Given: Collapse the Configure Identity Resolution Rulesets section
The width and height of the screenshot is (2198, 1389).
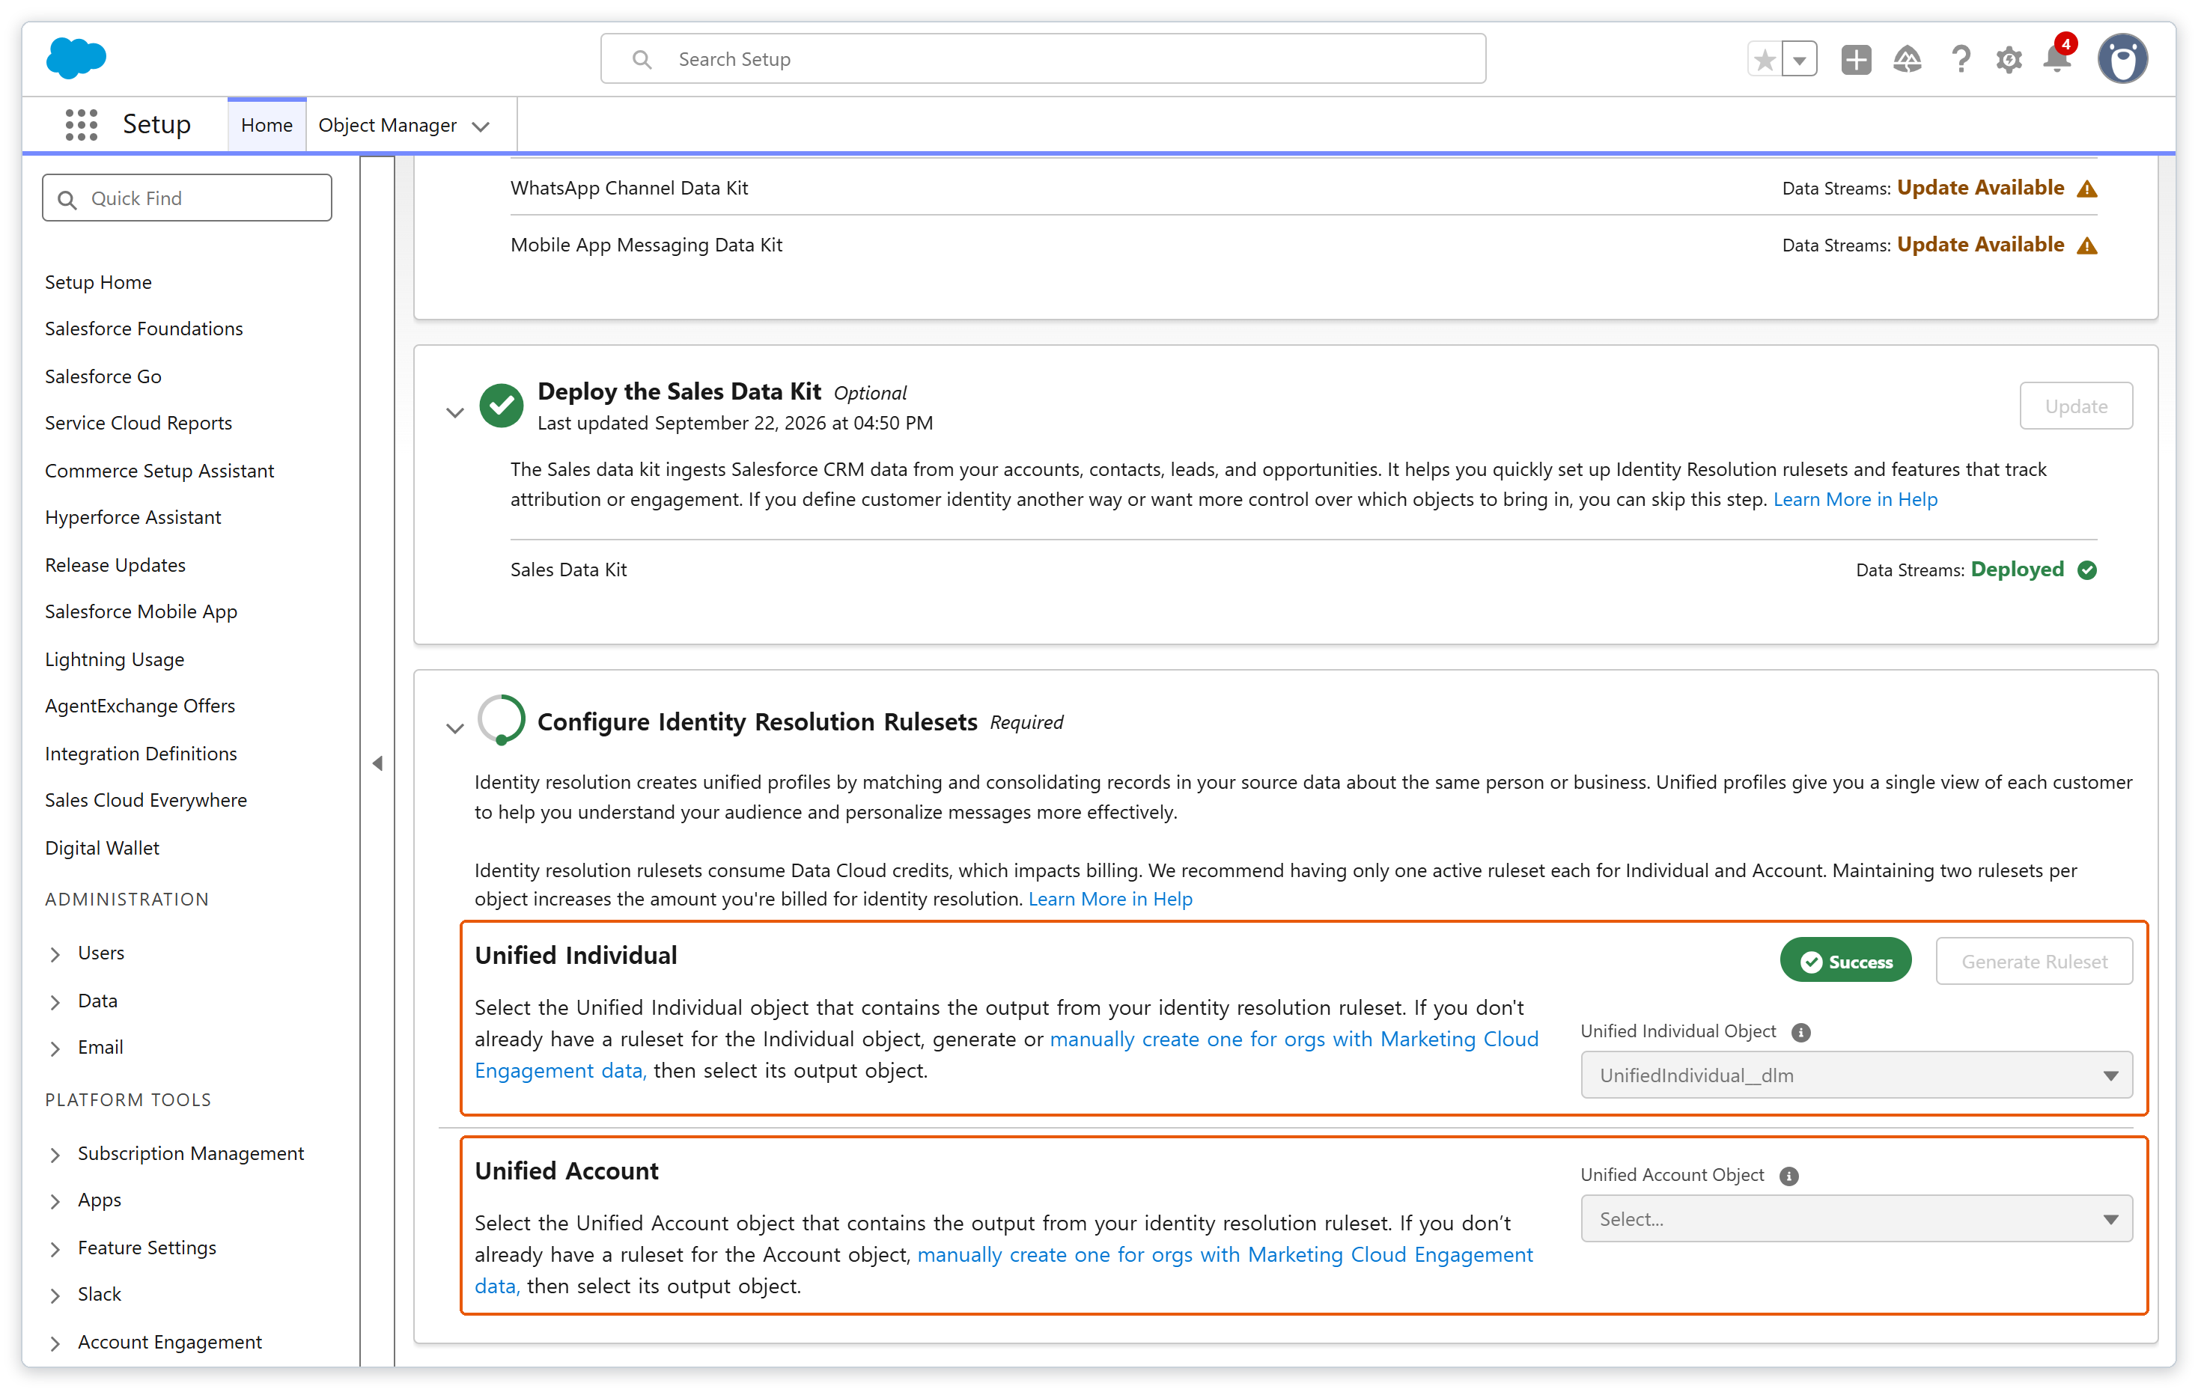Looking at the screenshot, I should 454,728.
